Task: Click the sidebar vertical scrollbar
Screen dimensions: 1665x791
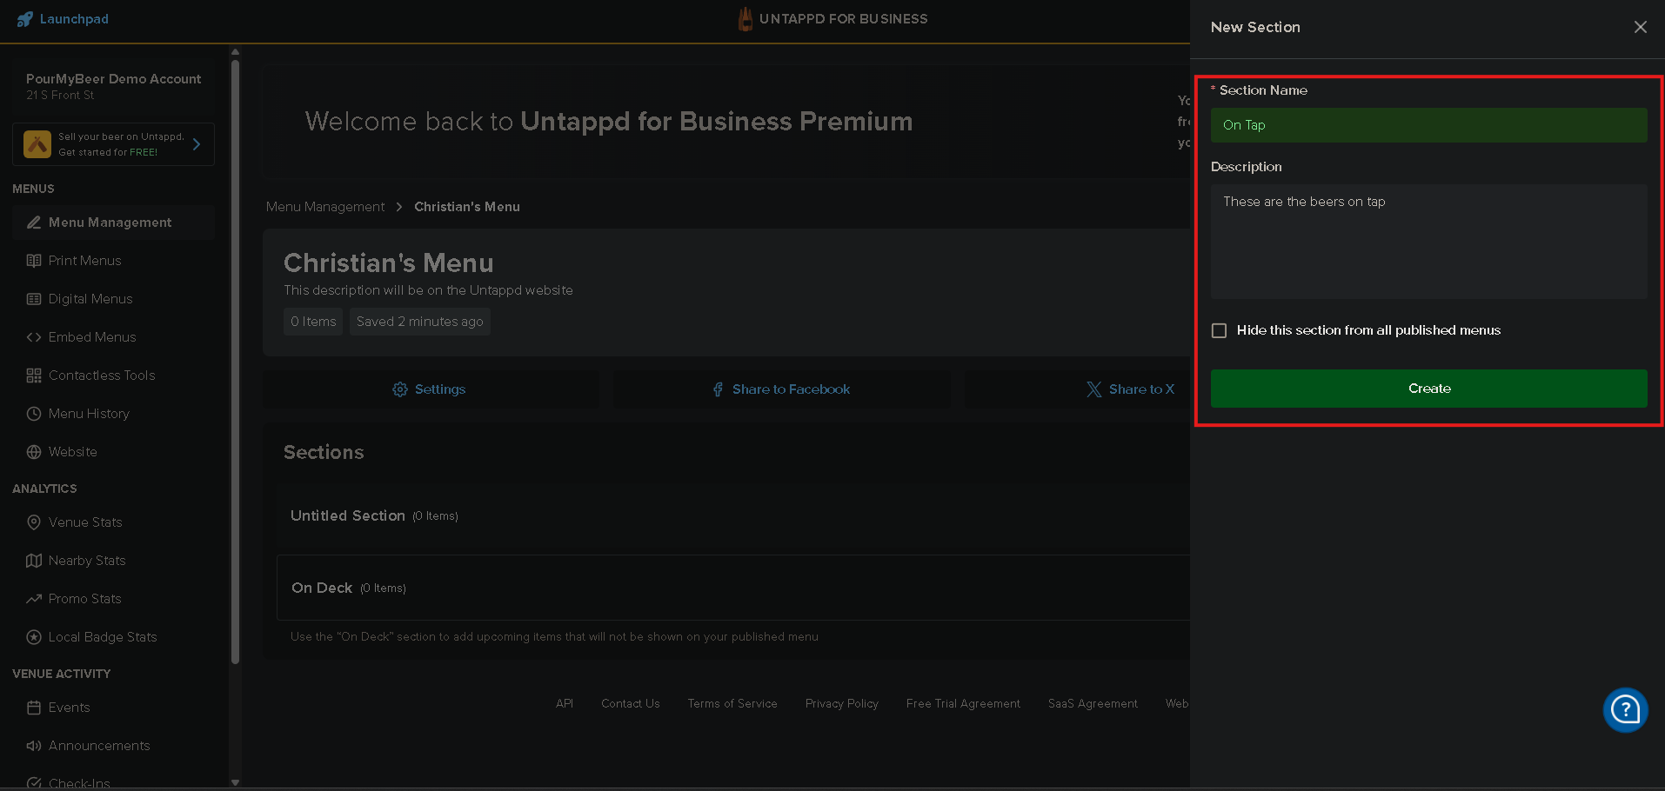Action: pyautogui.click(x=235, y=361)
